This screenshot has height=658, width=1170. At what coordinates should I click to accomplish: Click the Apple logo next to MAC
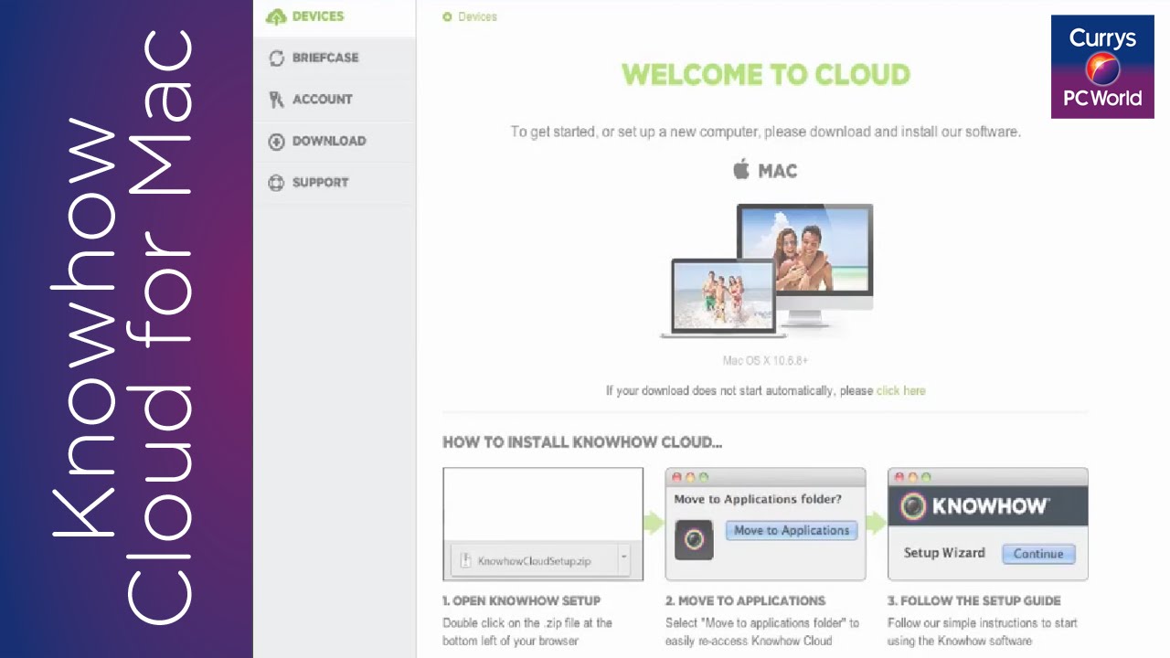pyautogui.click(x=741, y=169)
